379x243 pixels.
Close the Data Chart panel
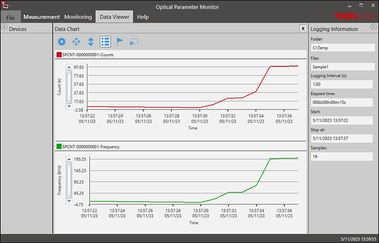pyautogui.click(x=303, y=29)
